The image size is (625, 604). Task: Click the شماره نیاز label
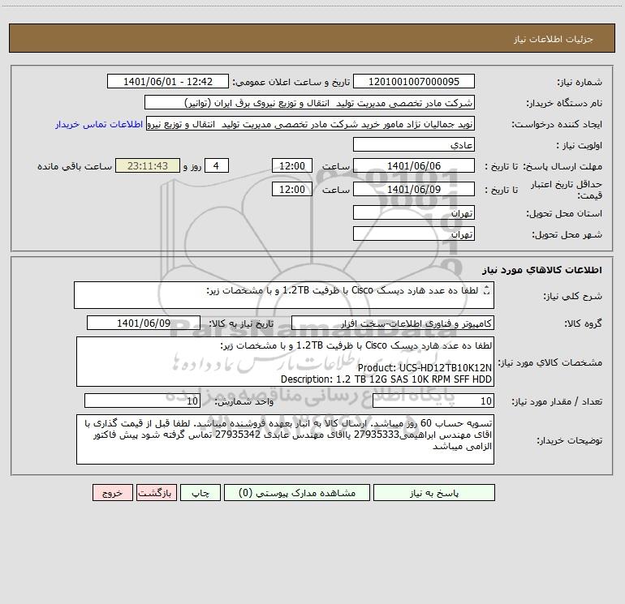(x=580, y=82)
